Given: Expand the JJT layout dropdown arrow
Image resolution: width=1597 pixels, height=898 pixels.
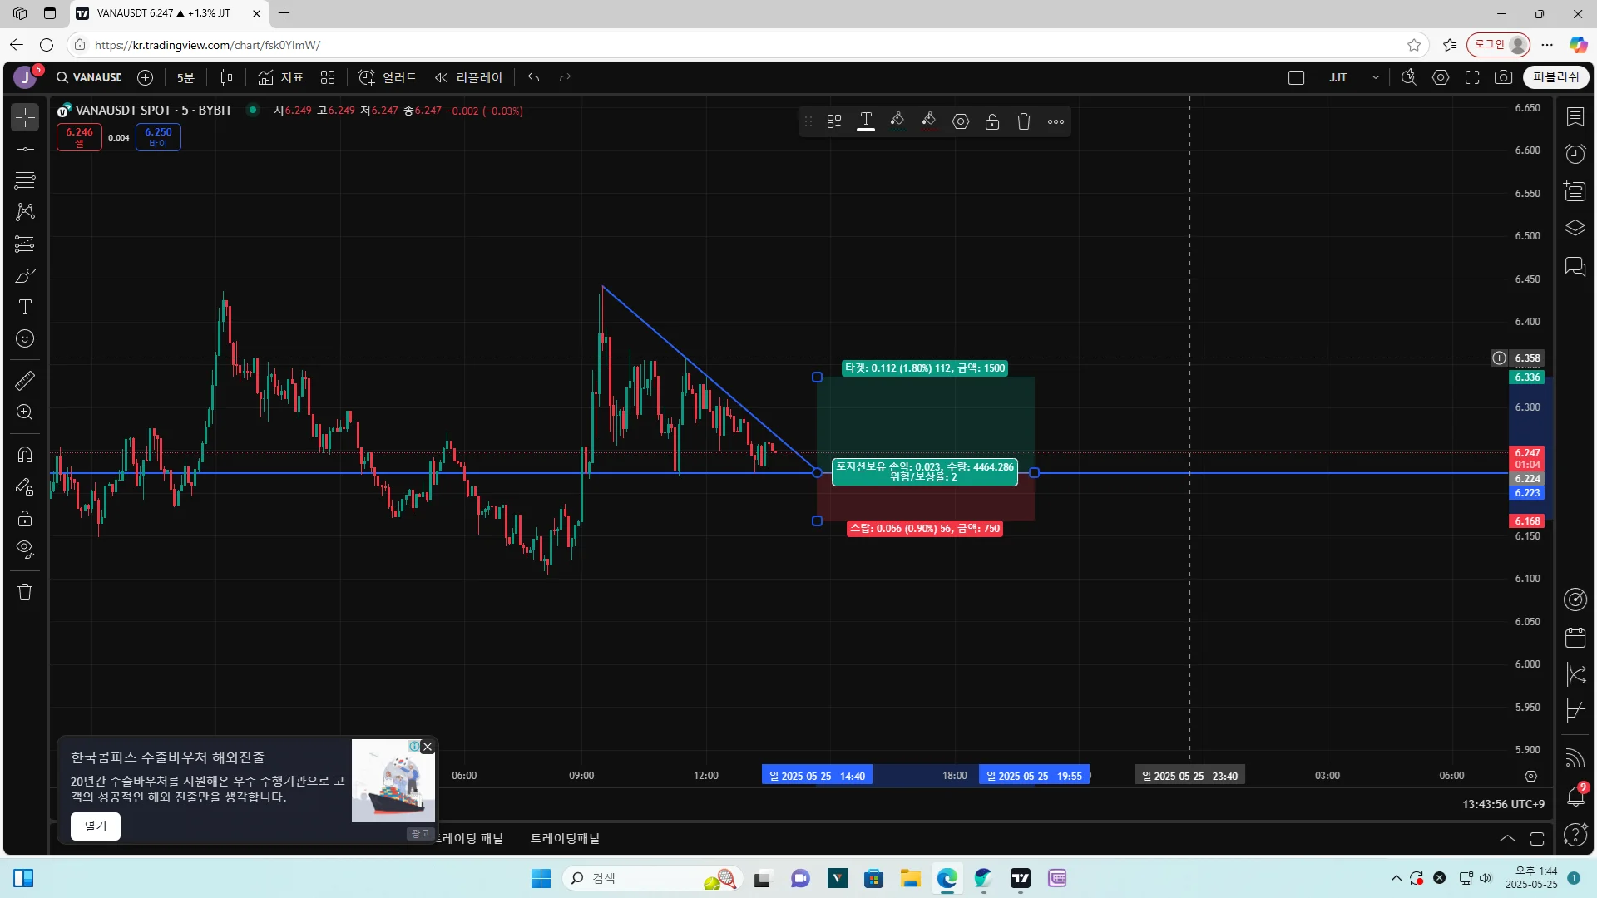Looking at the screenshot, I should coord(1376,77).
